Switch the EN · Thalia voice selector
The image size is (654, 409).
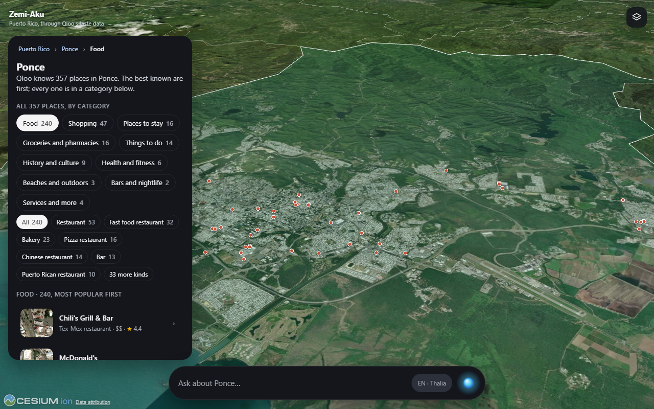point(432,383)
